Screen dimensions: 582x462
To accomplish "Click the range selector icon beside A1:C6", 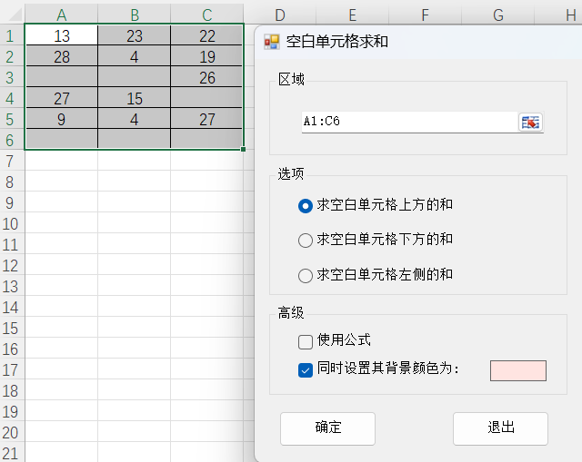I will (530, 123).
